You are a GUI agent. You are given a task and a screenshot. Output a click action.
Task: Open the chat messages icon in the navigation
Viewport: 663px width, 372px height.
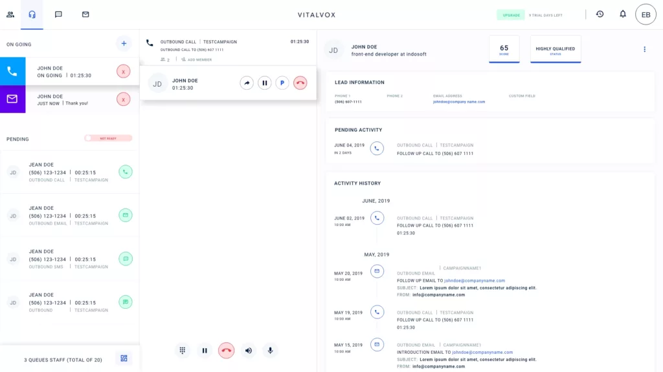[x=58, y=14]
